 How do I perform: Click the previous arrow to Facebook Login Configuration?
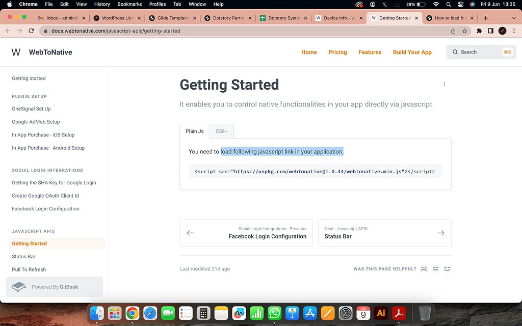coord(190,233)
